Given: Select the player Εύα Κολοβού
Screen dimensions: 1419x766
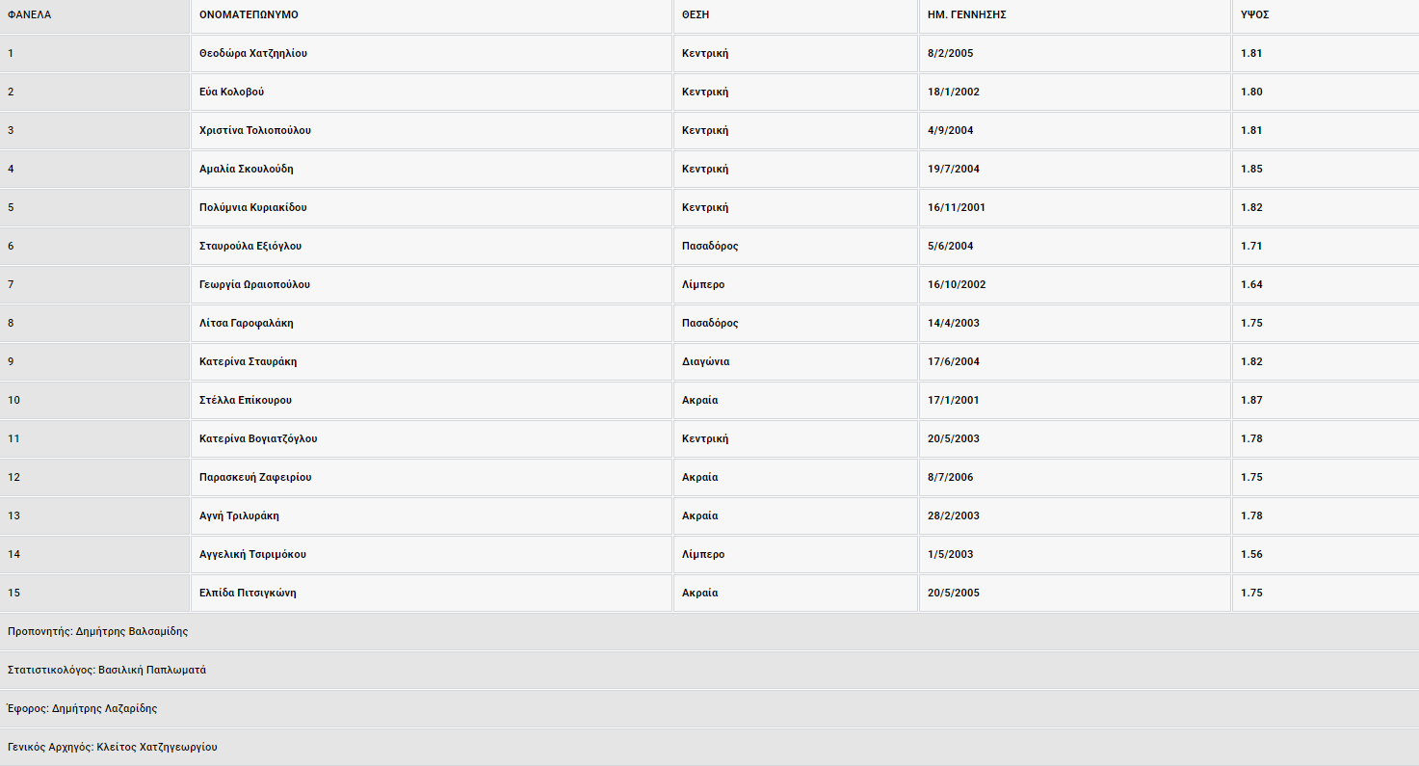Looking at the screenshot, I should (232, 92).
